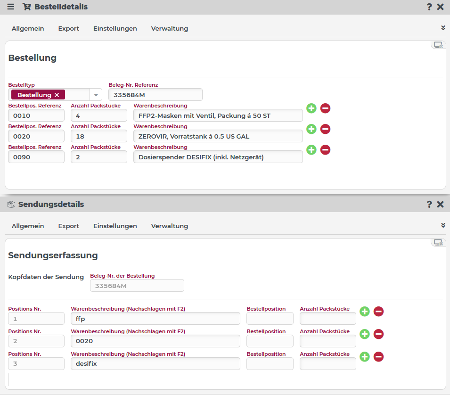This screenshot has height=395, width=450.
Task: Add row after shipment position 1
Action: point(364,312)
